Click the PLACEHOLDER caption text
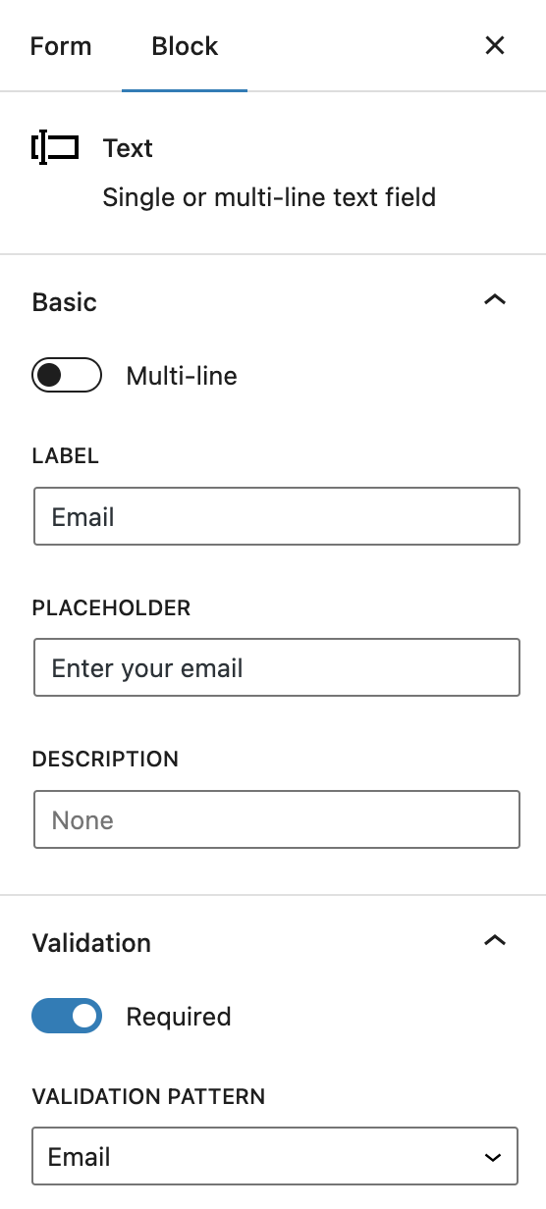Viewport: 546px width, 1209px height. point(111,608)
